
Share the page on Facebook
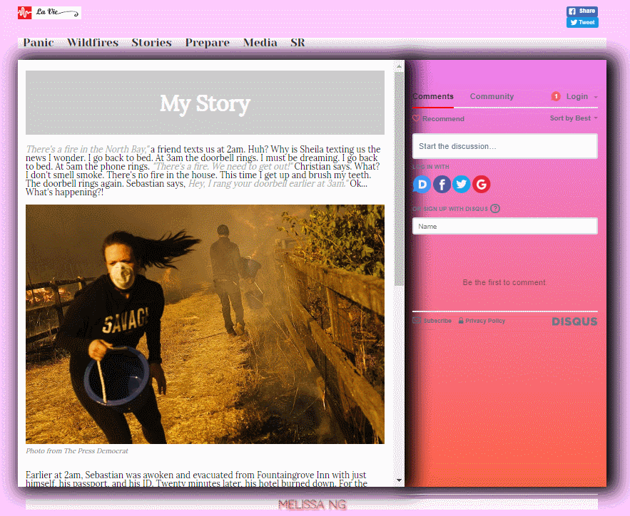point(581,11)
